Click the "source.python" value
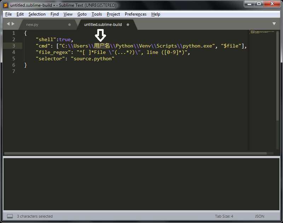 tap(93, 59)
